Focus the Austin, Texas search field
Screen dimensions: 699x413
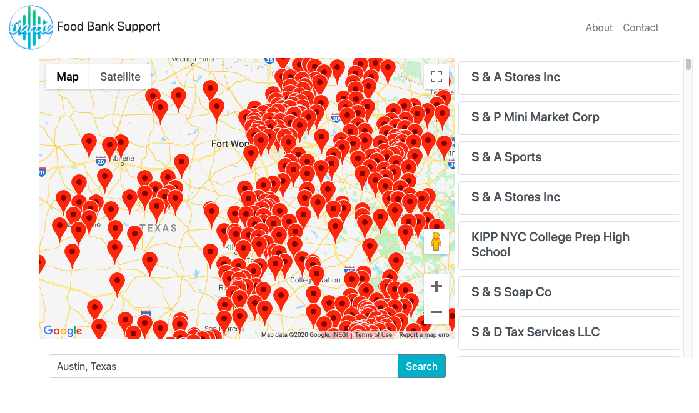[x=223, y=366]
